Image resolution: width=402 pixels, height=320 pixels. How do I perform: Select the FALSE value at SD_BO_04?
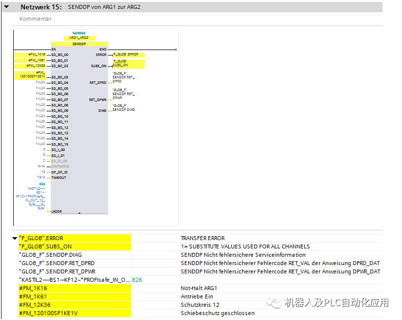coord(40,82)
